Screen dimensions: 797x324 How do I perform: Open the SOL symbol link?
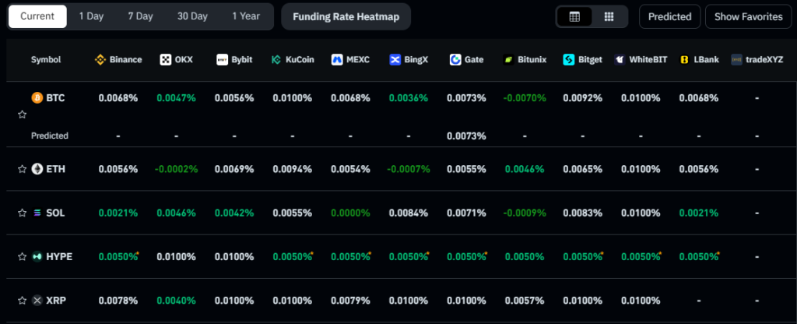click(55, 213)
